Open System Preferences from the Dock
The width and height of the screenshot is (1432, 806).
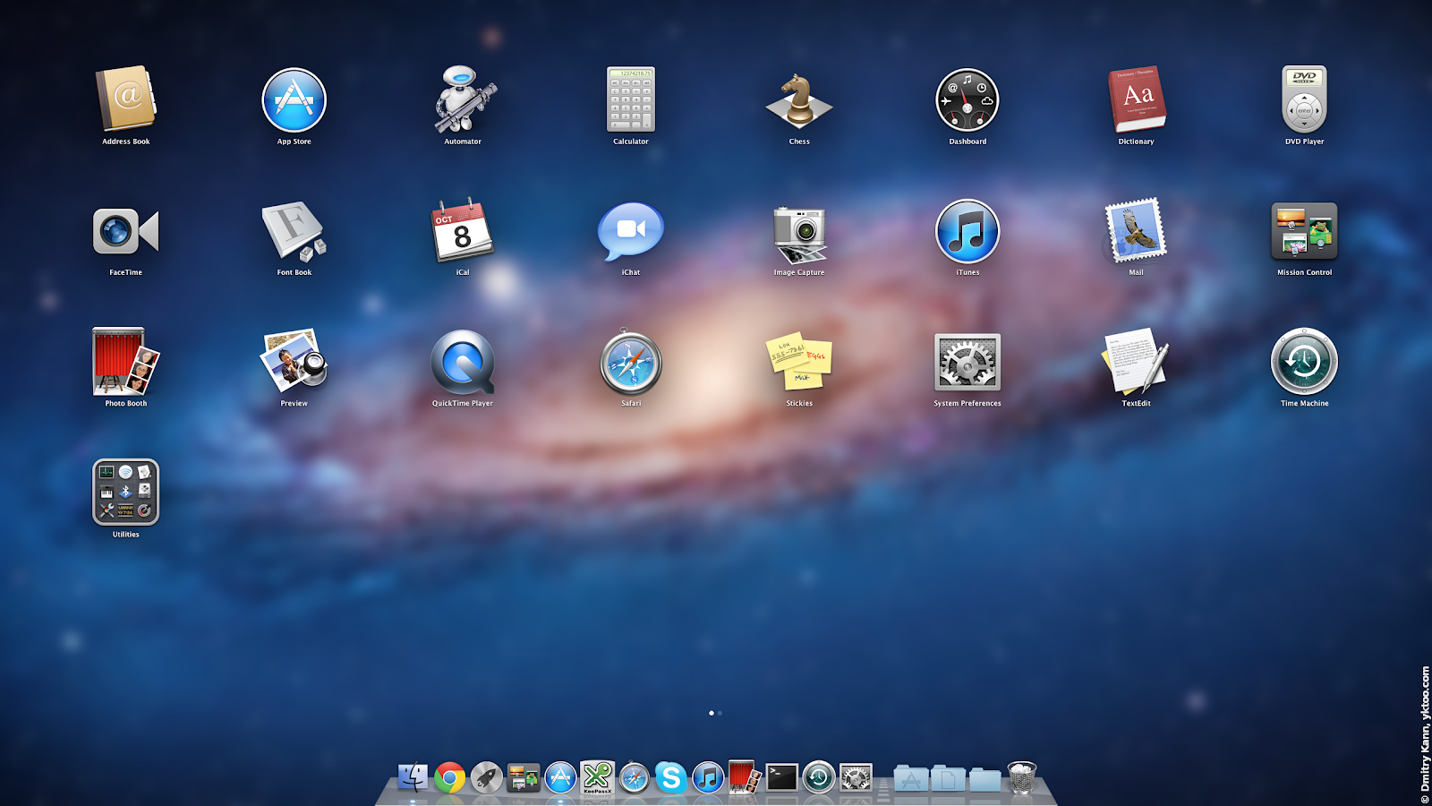[x=856, y=778]
